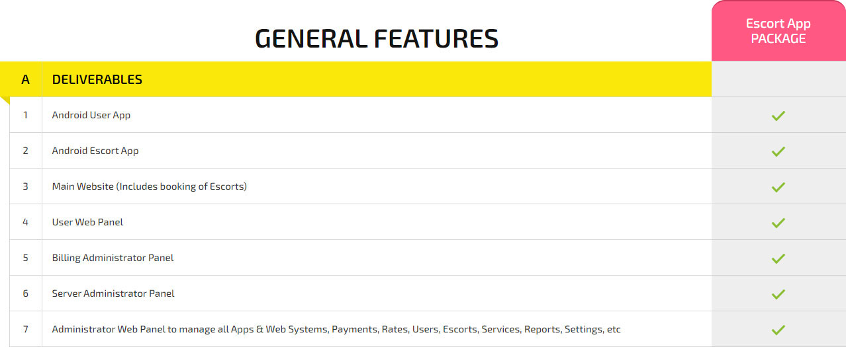Click the Administrator Web Panel description text
The height and width of the screenshot is (347, 846).
point(336,329)
